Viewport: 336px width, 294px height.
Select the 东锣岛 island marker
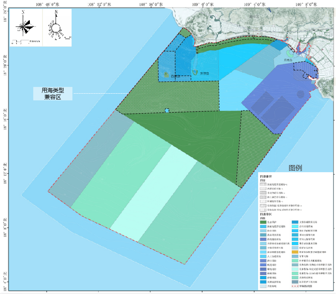[195, 72]
